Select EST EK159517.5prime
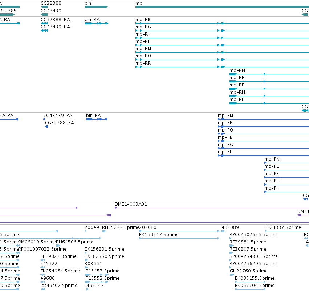This screenshot has height=291, width=309. coord(159,235)
